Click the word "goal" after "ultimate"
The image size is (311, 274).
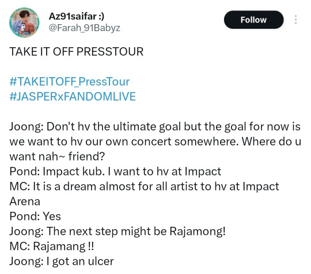point(170,127)
